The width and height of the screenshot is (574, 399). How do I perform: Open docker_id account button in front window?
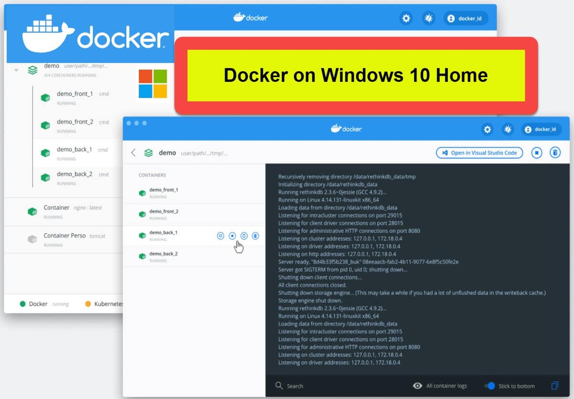click(541, 129)
